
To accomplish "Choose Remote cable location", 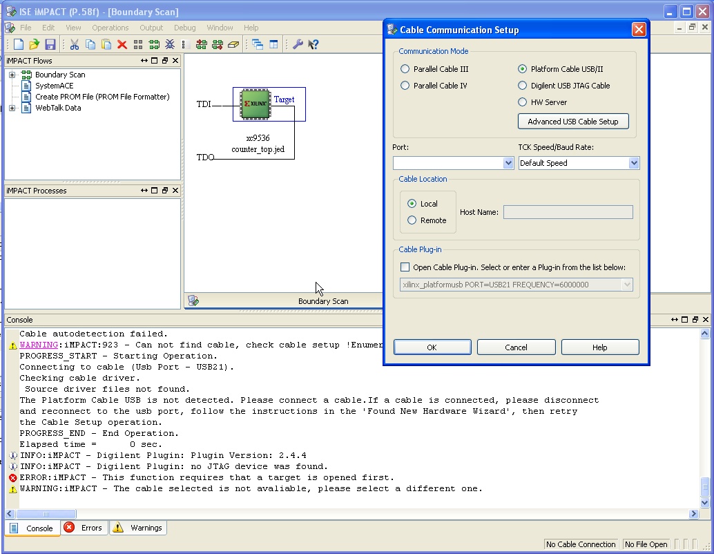I will pos(412,220).
